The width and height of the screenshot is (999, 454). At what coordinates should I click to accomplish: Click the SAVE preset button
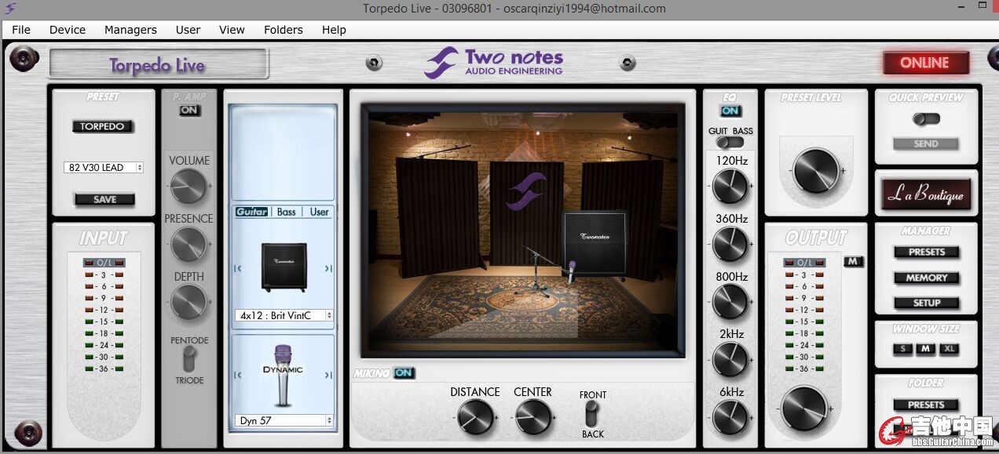click(104, 199)
